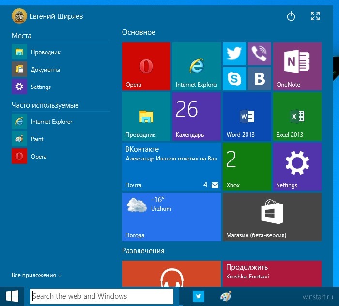Expand Все приложения list
Screen dimensions: 339x306
36,275
